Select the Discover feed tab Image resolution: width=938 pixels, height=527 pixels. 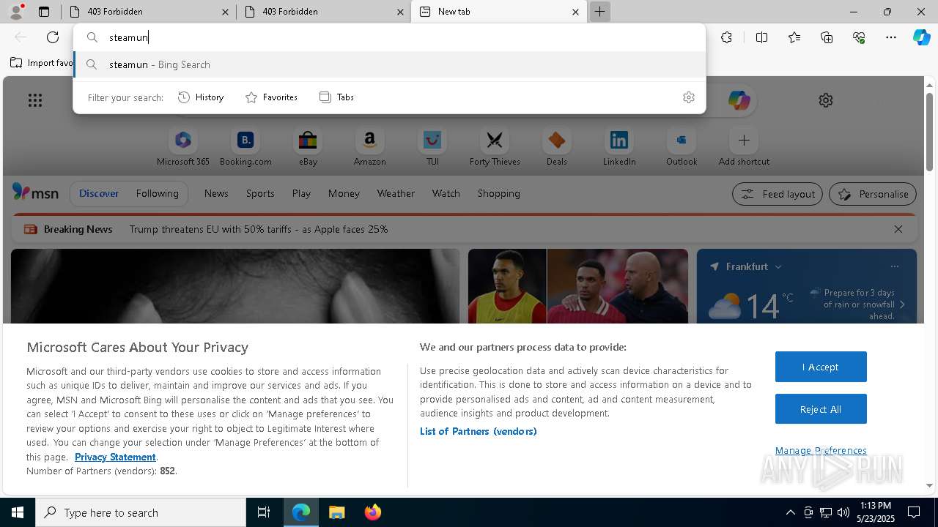[x=99, y=194]
